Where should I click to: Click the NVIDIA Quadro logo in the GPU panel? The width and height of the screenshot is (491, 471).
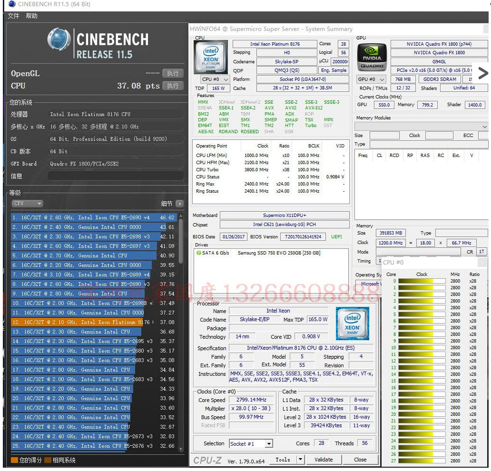(372, 57)
